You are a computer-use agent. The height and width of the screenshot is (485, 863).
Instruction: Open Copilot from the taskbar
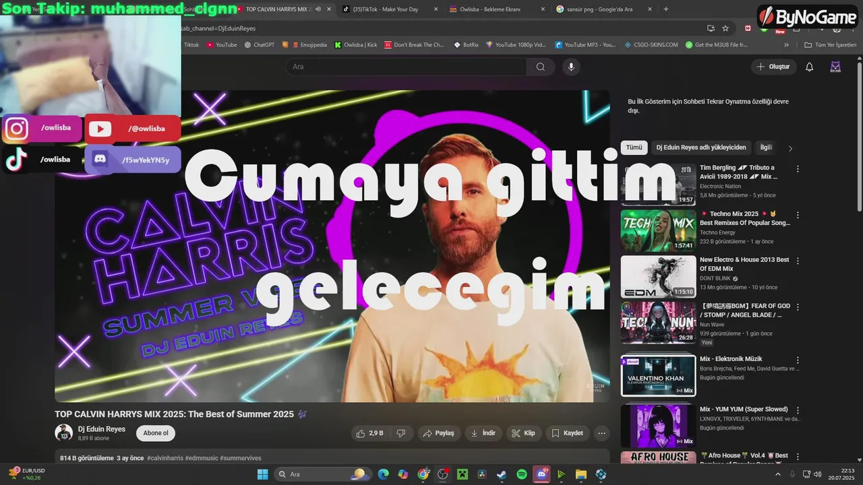(403, 474)
